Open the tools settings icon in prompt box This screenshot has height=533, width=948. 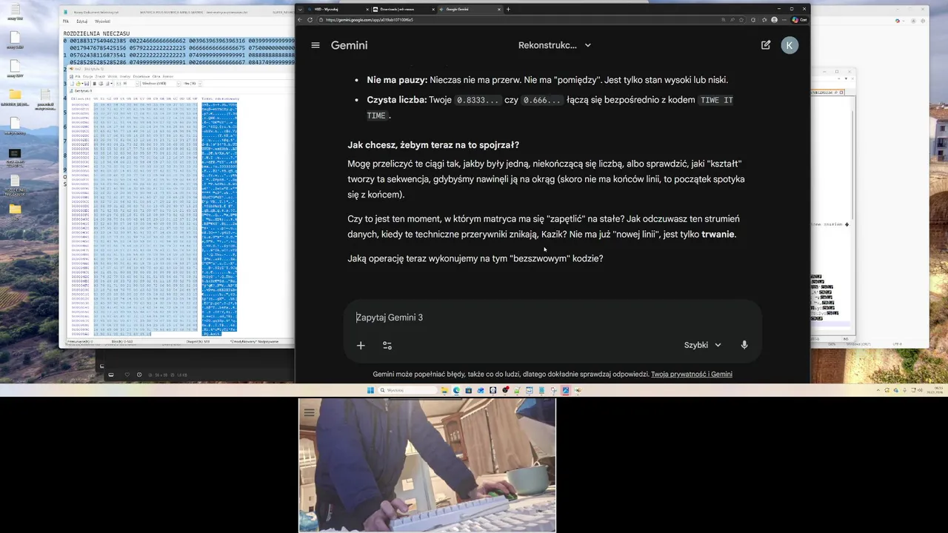(387, 345)
